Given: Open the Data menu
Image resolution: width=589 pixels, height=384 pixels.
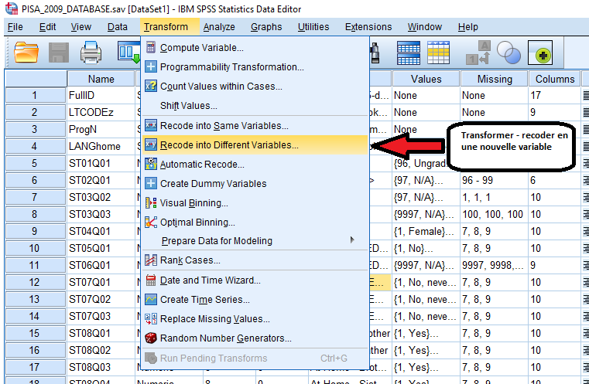Looking at the screenshot, I should coord(117,27).
